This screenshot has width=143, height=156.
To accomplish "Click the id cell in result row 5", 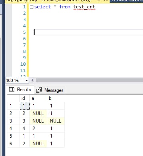I will coord(25,136).
